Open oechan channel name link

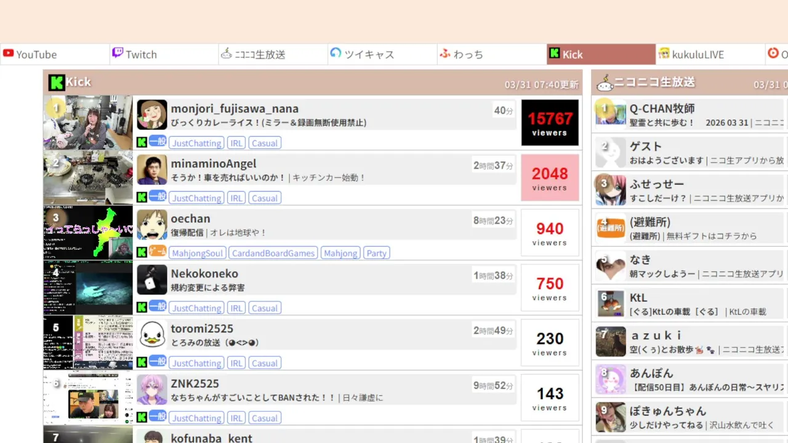[x=191, y=218]
